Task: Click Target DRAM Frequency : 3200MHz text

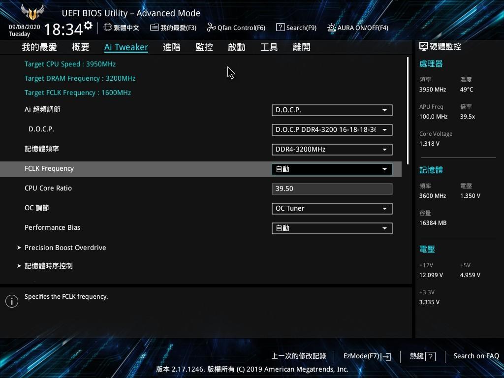Action: [80, 78]
